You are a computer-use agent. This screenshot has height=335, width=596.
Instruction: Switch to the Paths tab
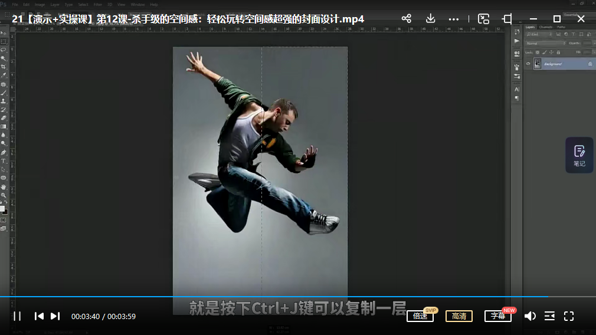(561, 27)
